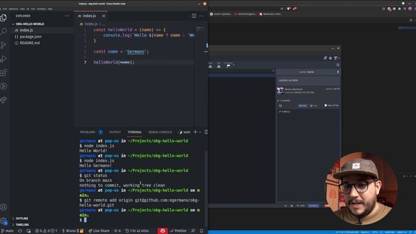Click the globe icon in the Git client header
The image size is (416, 234).
pyautogui.click(x=330, y=58)
